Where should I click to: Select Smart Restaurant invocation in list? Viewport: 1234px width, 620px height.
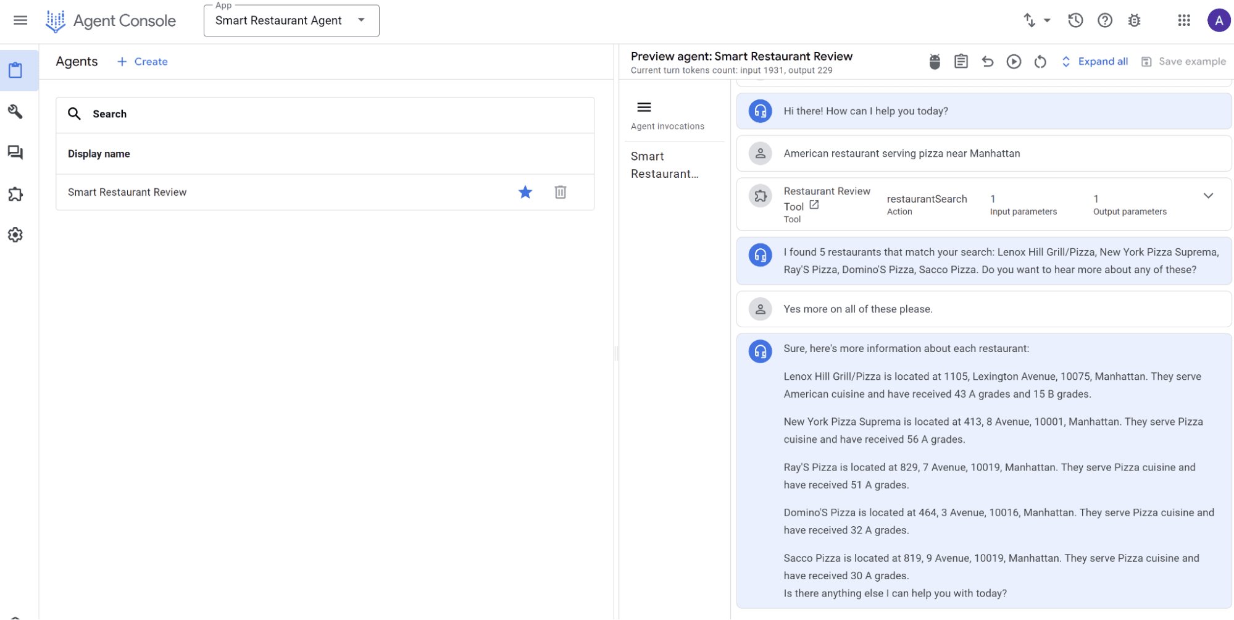pyautogui.click(x=665, y=165)
